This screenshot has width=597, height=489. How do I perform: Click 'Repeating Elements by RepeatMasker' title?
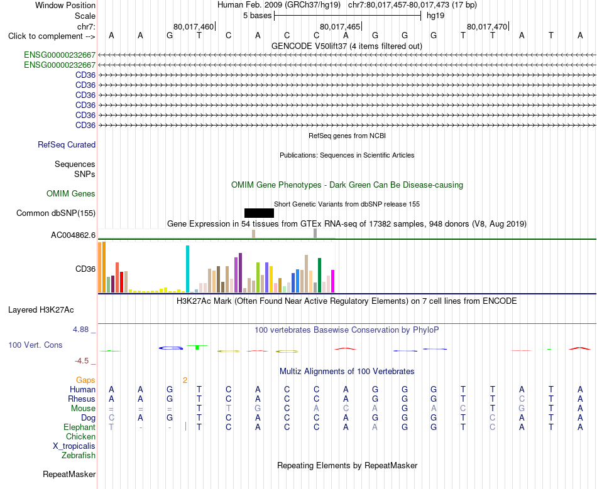tap(348, 465)
